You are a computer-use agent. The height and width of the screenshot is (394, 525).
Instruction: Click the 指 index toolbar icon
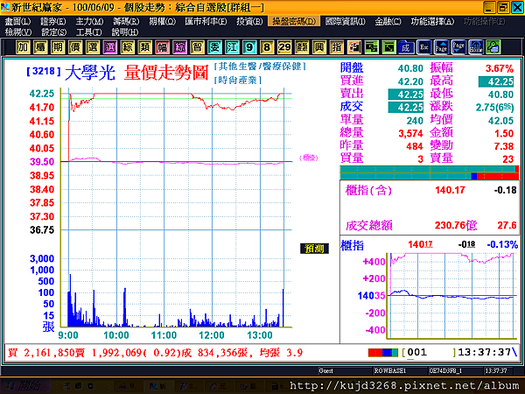[337, 47]
